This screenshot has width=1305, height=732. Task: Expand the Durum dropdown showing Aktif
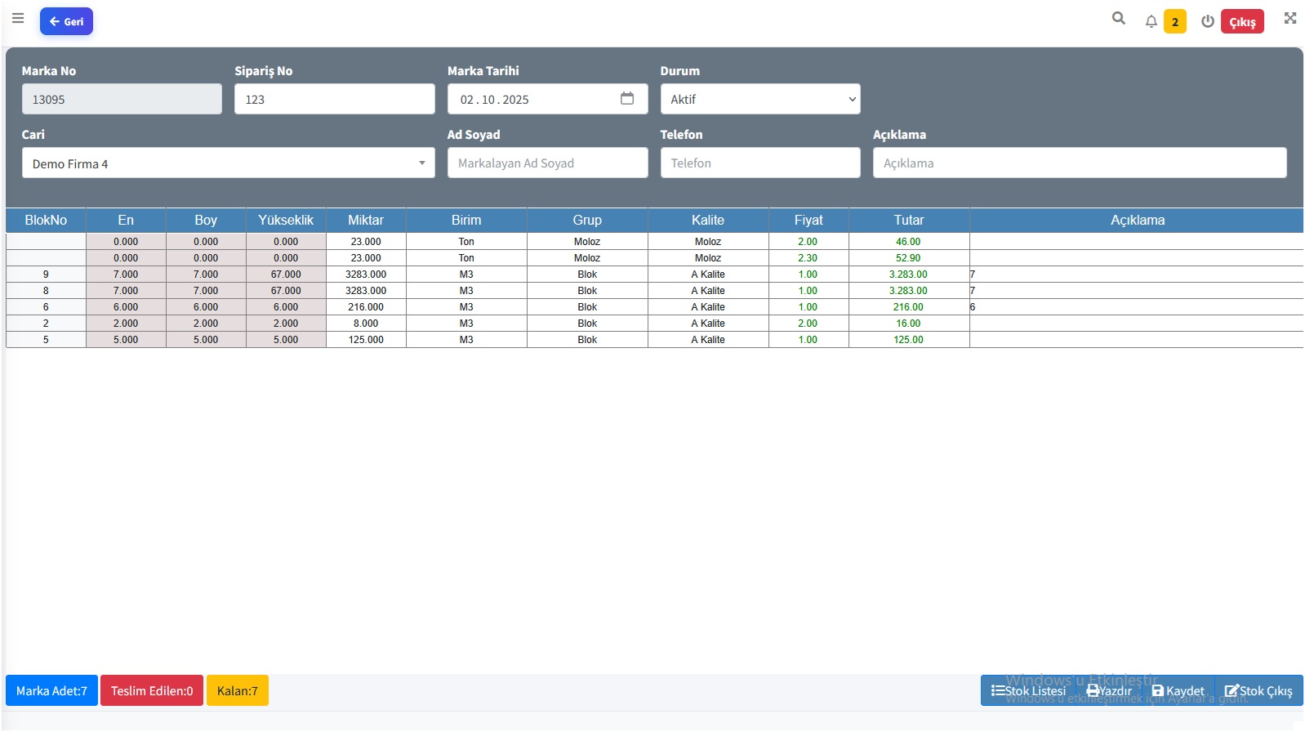(x=760, y=99)
